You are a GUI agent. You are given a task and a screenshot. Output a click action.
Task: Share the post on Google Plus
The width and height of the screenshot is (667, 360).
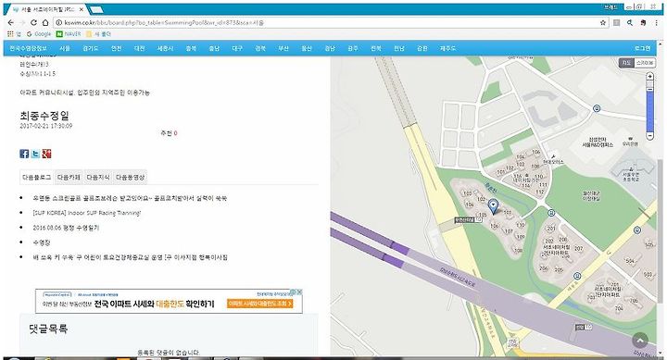(x=47, y=154)
